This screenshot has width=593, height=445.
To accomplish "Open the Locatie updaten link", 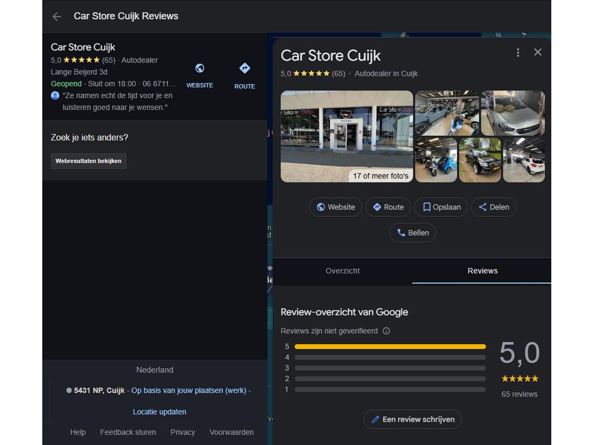I will (159, 412).
